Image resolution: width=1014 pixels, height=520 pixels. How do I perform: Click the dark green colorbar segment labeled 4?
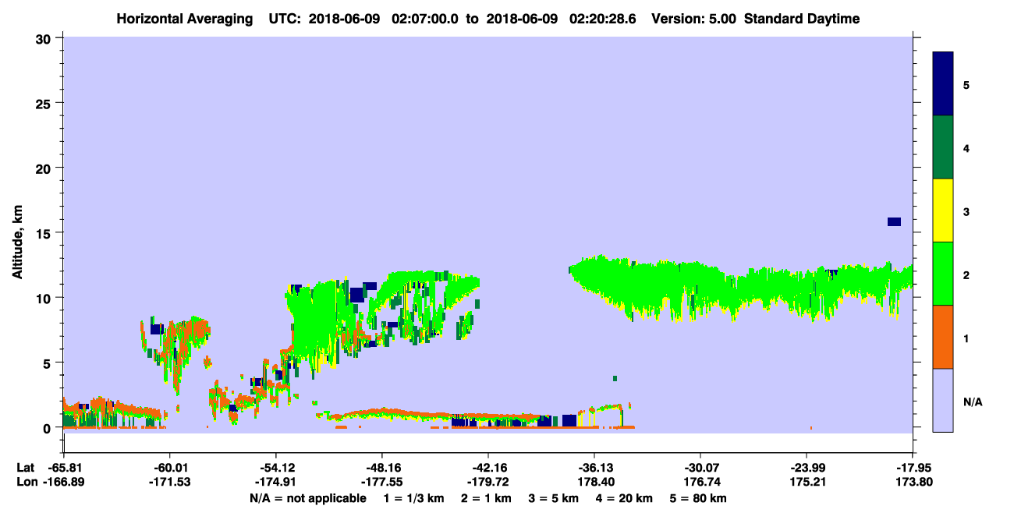pyautogui.click(x=943, y=147)
